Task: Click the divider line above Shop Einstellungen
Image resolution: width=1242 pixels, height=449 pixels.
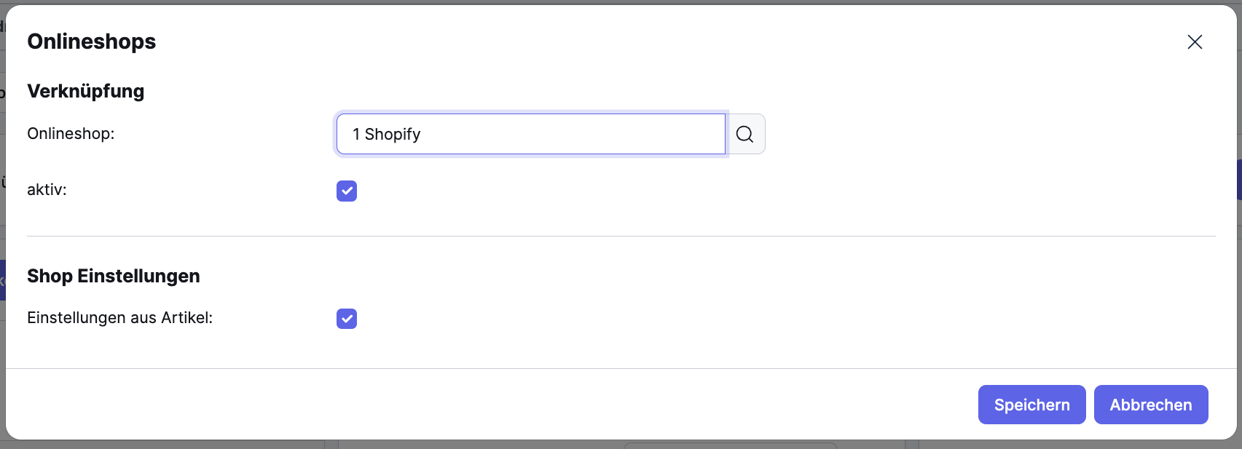Action: (x=621, y=236)
